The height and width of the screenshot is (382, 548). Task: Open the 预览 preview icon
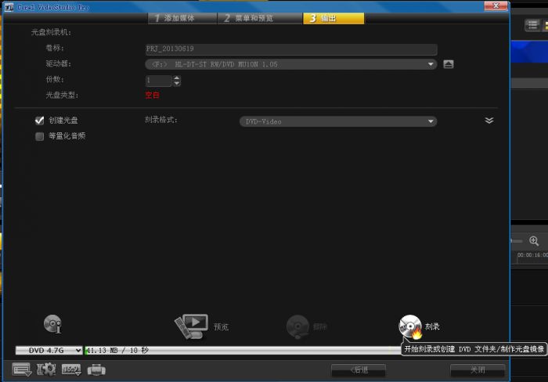tap(192, 326)
